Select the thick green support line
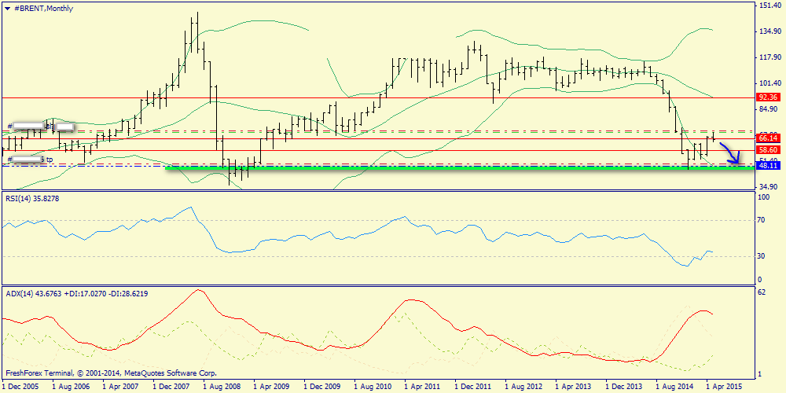The height and width of the screenshot is (393, 786). tap(459, 168)
